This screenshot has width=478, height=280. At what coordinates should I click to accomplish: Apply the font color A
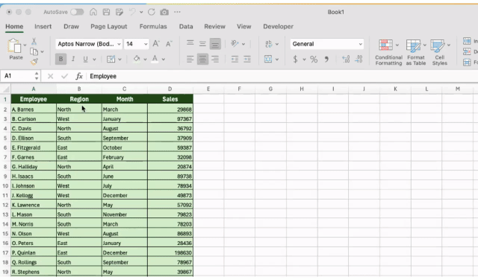click(155, 59)
